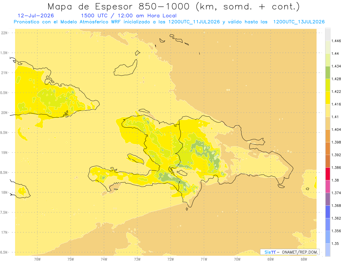Viewport: 341px width, 263px height.
Task: Click the '76W' longitude label
Action: pos(37,259)
